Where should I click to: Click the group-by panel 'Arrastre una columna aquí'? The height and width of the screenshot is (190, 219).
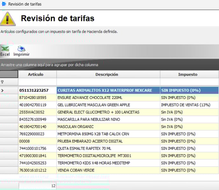click(109, 65)
